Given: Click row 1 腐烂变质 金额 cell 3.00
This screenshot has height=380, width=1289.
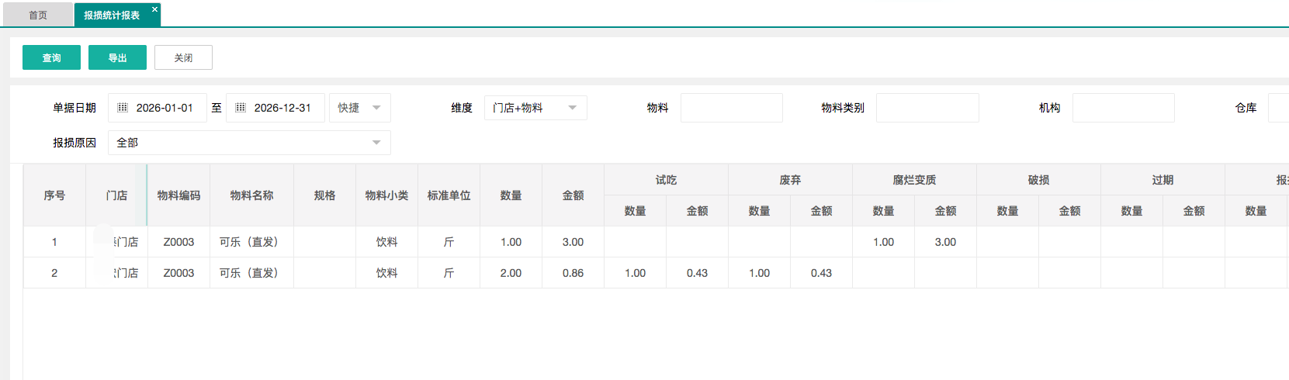Looking at the screenshot, I should (946, 242).
